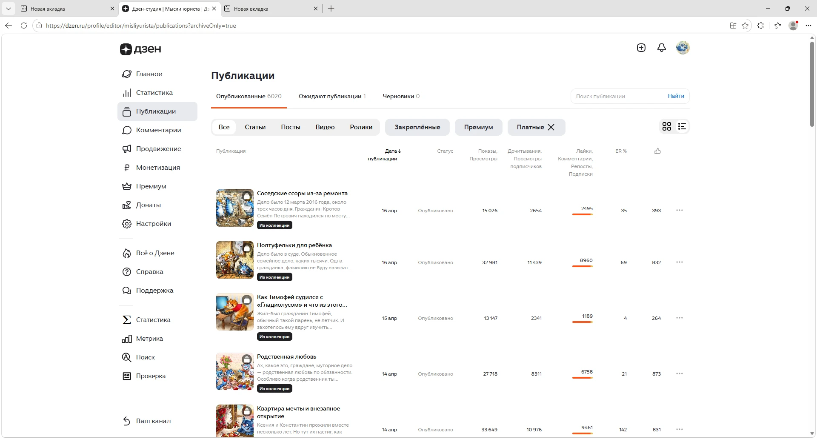This screenshot has height=439, width=817.
Task: Click the Найти search button
Action: (676, 96)
